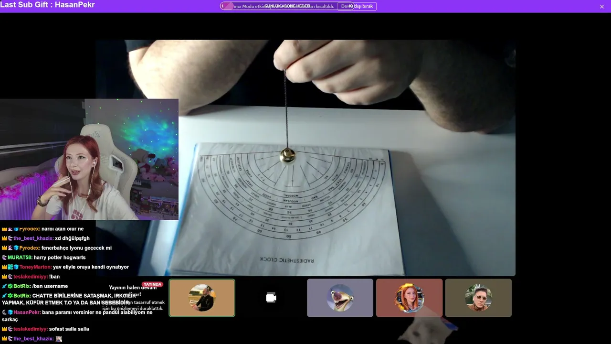Image resolution: width=611 pixels, height=344 pixels.
Task: Click the red 'YAYINDA' live badge
Action: coord(152,284)
